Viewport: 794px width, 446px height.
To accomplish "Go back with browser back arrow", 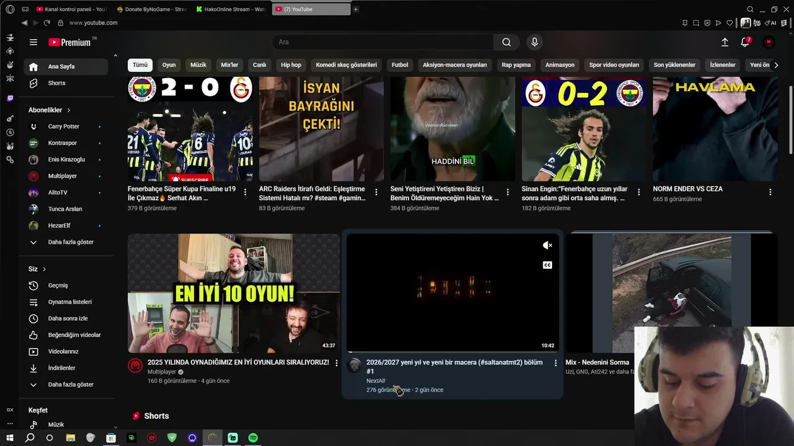I will coord(24,23).
